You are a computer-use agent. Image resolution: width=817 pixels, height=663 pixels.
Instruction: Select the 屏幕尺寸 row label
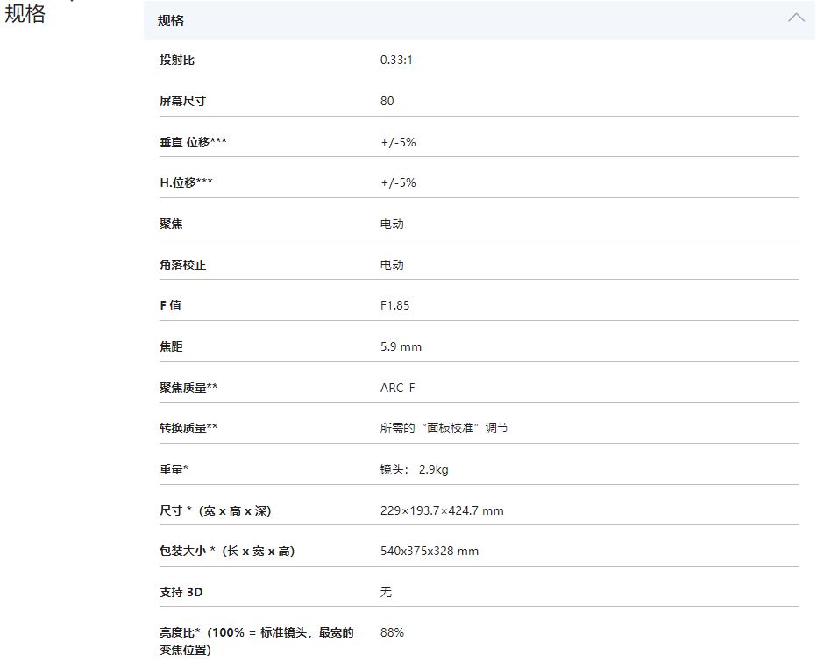(182, 101)
